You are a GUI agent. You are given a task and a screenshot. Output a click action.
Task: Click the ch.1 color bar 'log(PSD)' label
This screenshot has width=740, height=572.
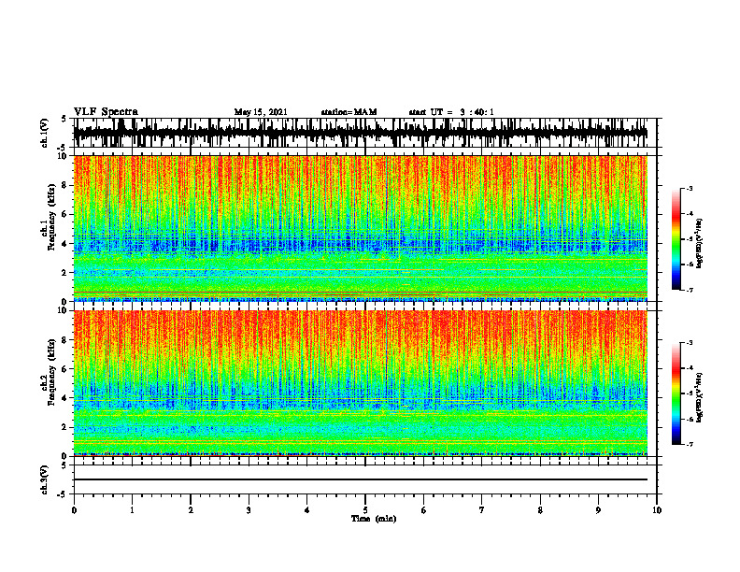700,244
